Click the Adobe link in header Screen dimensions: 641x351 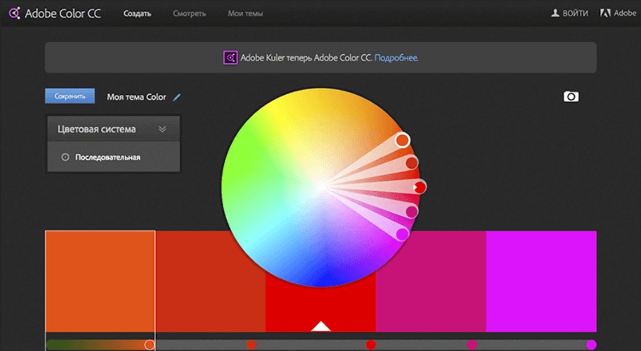click(625, 13)
